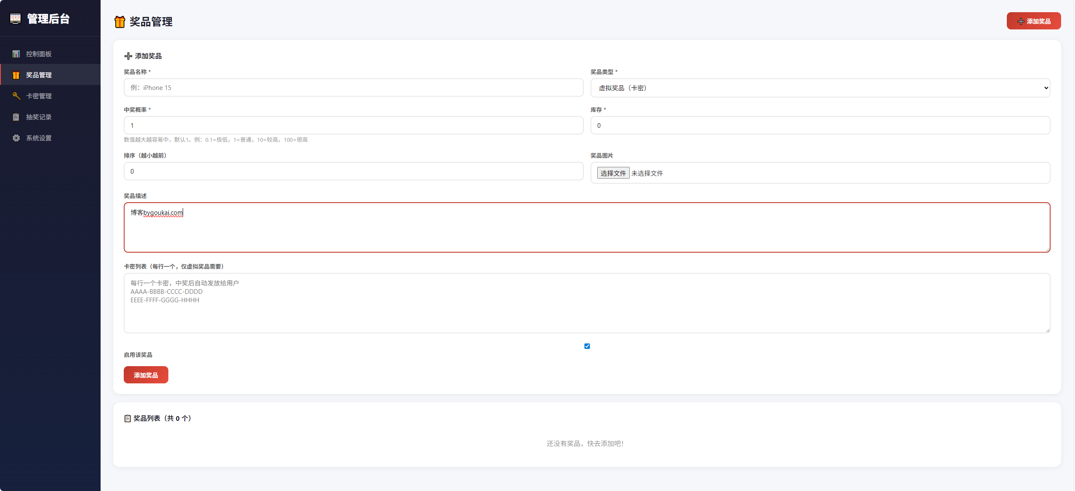
Task: Go to 抽奖记录 in sidebar
Action: tap(39, 117)
